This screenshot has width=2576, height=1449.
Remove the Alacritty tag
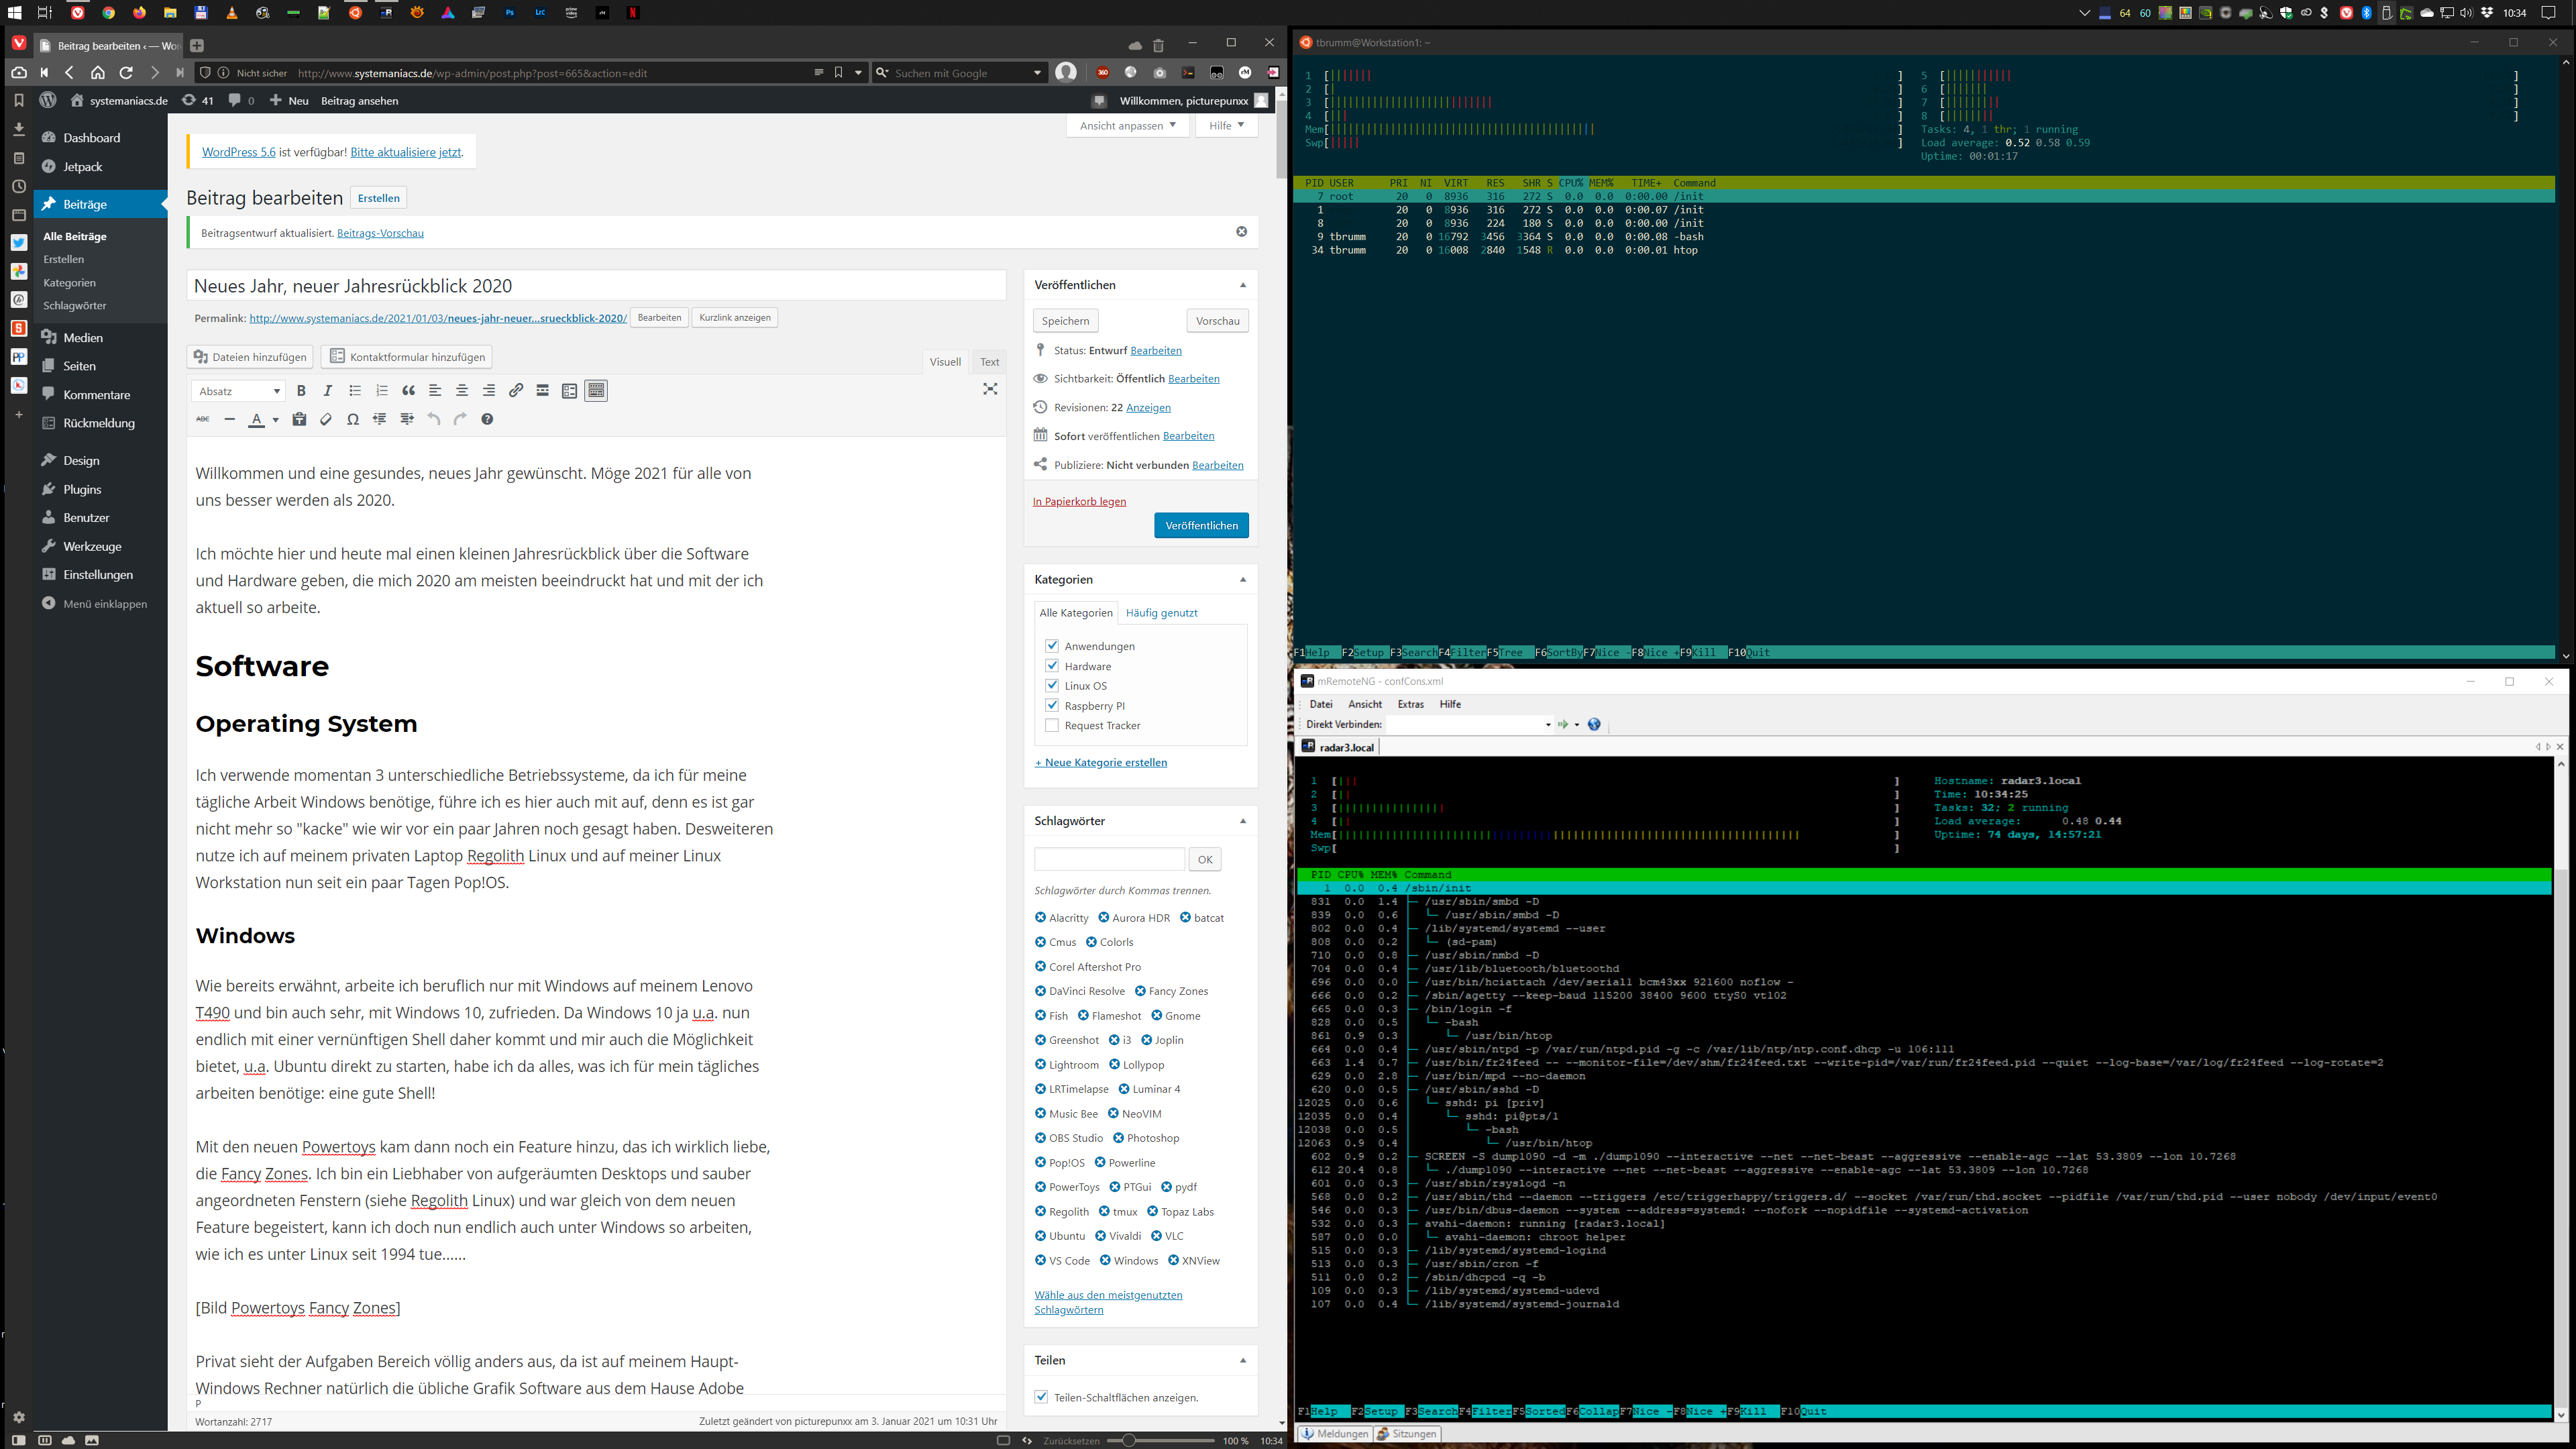pyautogui.click(x=1040, y=918)
